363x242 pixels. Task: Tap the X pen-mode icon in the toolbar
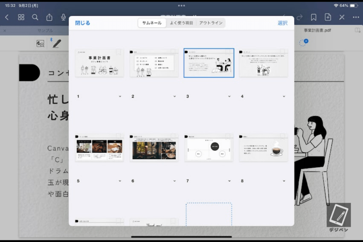pos(342,17)
